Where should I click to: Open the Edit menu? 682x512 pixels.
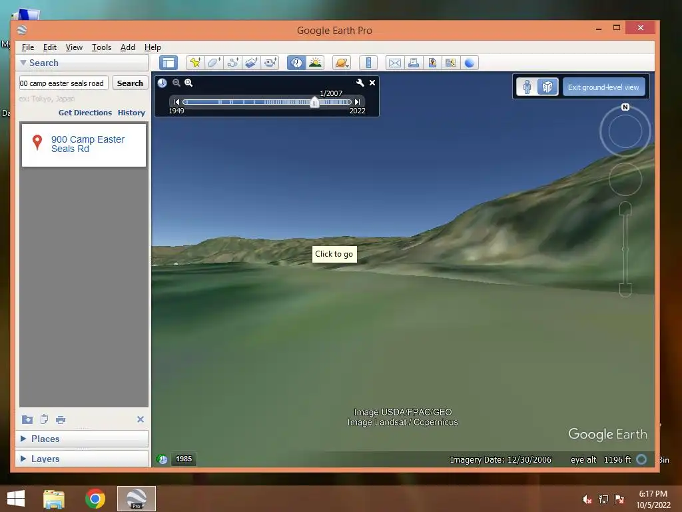49,47
